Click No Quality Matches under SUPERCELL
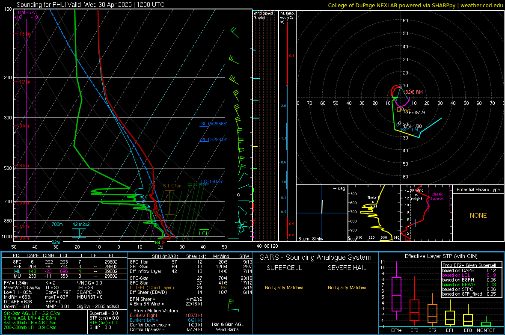The width and height of the screenshot is (505, 335). (x=284, y=288)
